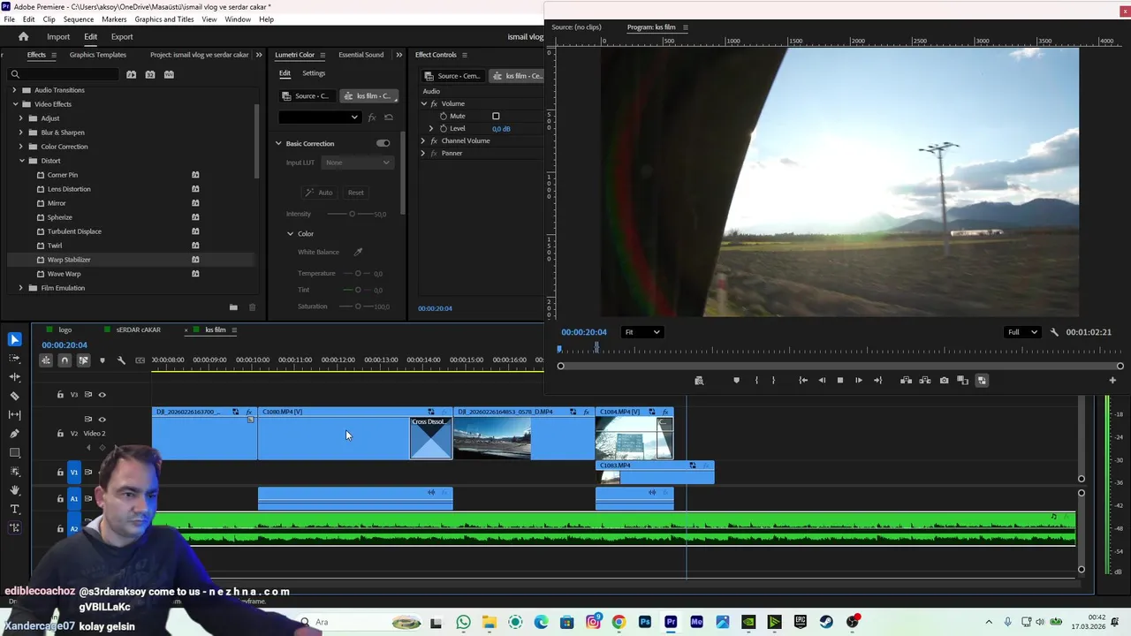This screenshot has height=636, width=1131.
Task: Expand Channel Volume in Effect Controls
Action: pyautogui.click(x=423, y=140)
